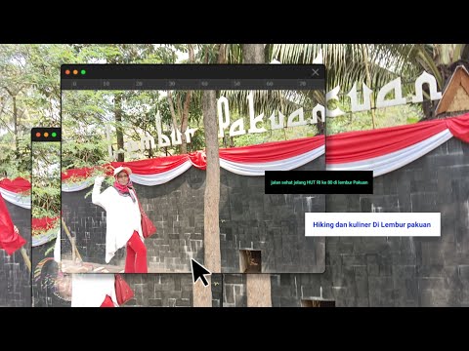Click the yellow dot on back window
Viewport: 469px width, 351px height.
(x=46, y=135)
